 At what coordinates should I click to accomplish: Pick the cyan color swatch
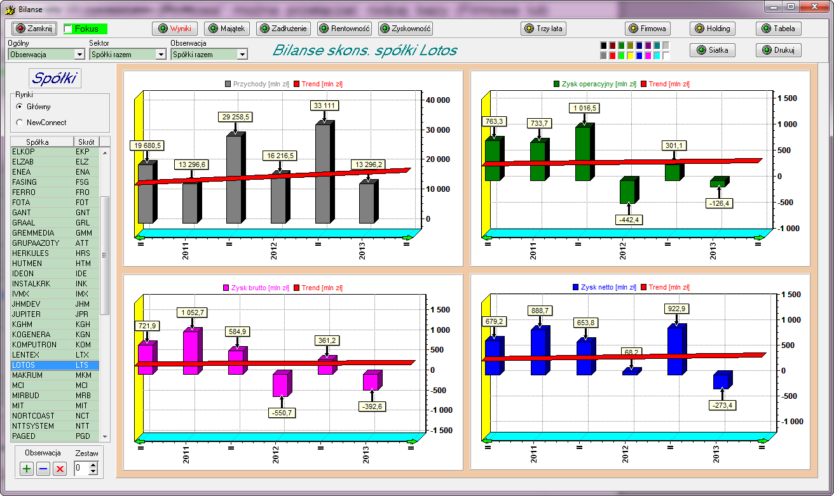(x=657, y=55)
